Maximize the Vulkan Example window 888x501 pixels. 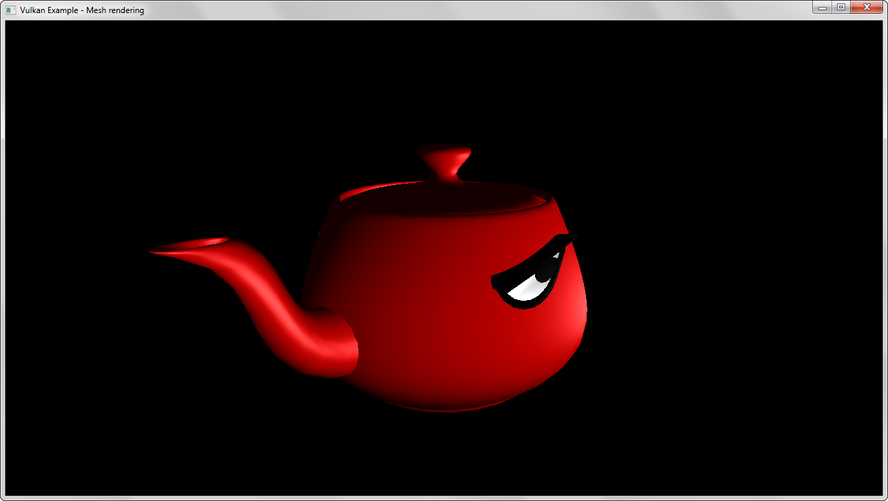[x=840, y=8]
